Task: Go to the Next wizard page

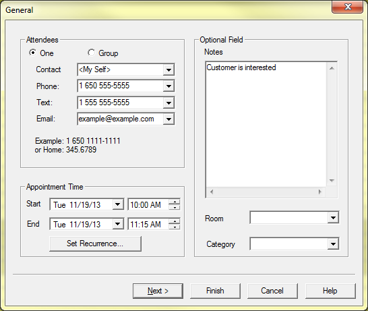Action: coord(158,291)
